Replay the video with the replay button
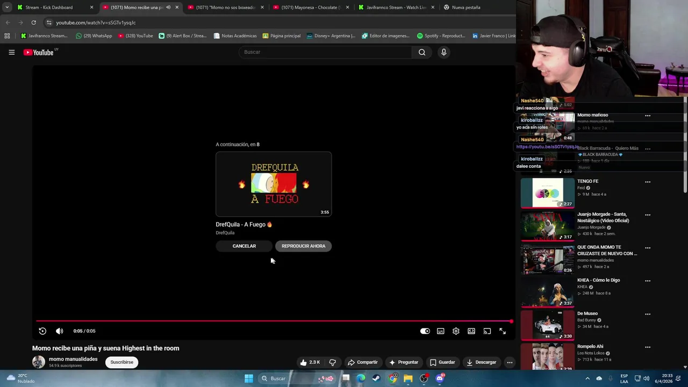This screenshot has width=688, height=387. [42, 331]
